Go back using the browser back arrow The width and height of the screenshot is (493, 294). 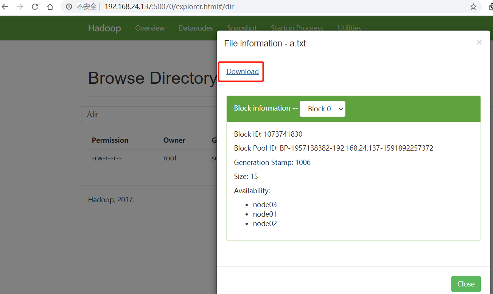(5, 6)
